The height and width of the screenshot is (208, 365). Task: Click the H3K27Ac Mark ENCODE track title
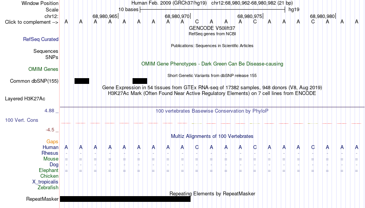[x=212, y=93]
